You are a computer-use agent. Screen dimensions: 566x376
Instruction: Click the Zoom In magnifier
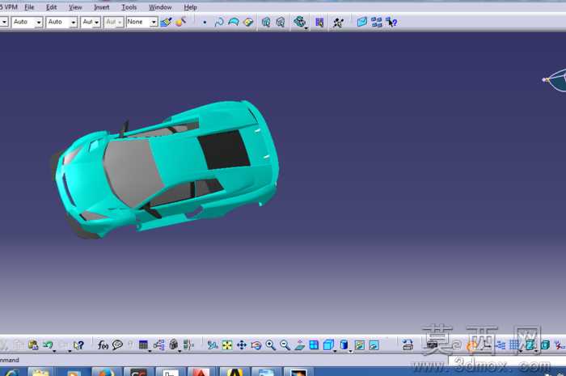pos(270,345)
